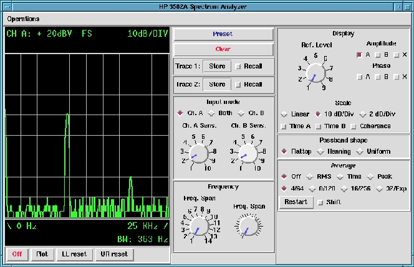Click the numbered Freq. Span dial
The width and height of the screenshot is (414, 267).
pyautogui.click(x=199, y=227)
